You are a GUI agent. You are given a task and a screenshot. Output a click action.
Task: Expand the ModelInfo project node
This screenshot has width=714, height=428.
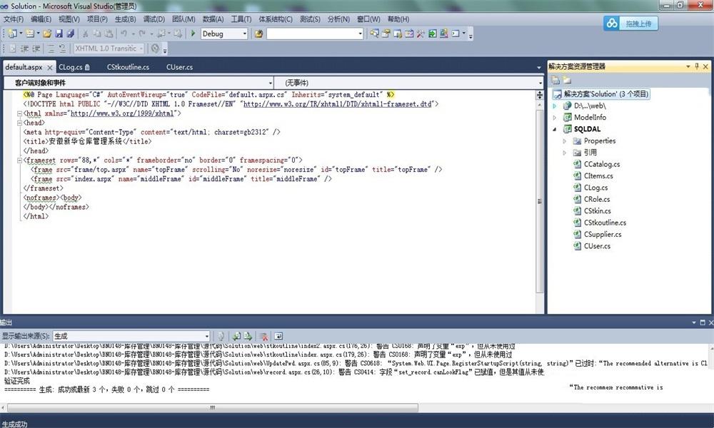coord(555,118)
